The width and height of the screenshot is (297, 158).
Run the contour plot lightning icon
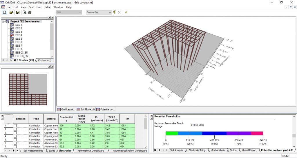click(114, 12)
